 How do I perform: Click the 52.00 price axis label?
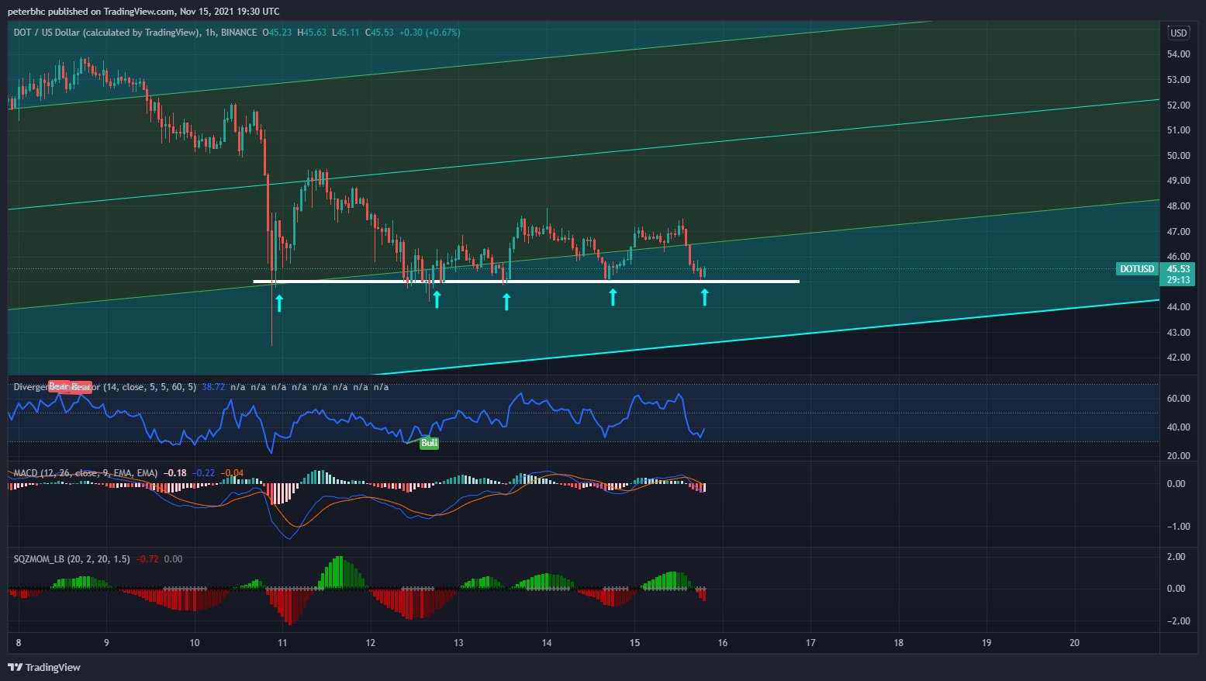pos(1179,105)
